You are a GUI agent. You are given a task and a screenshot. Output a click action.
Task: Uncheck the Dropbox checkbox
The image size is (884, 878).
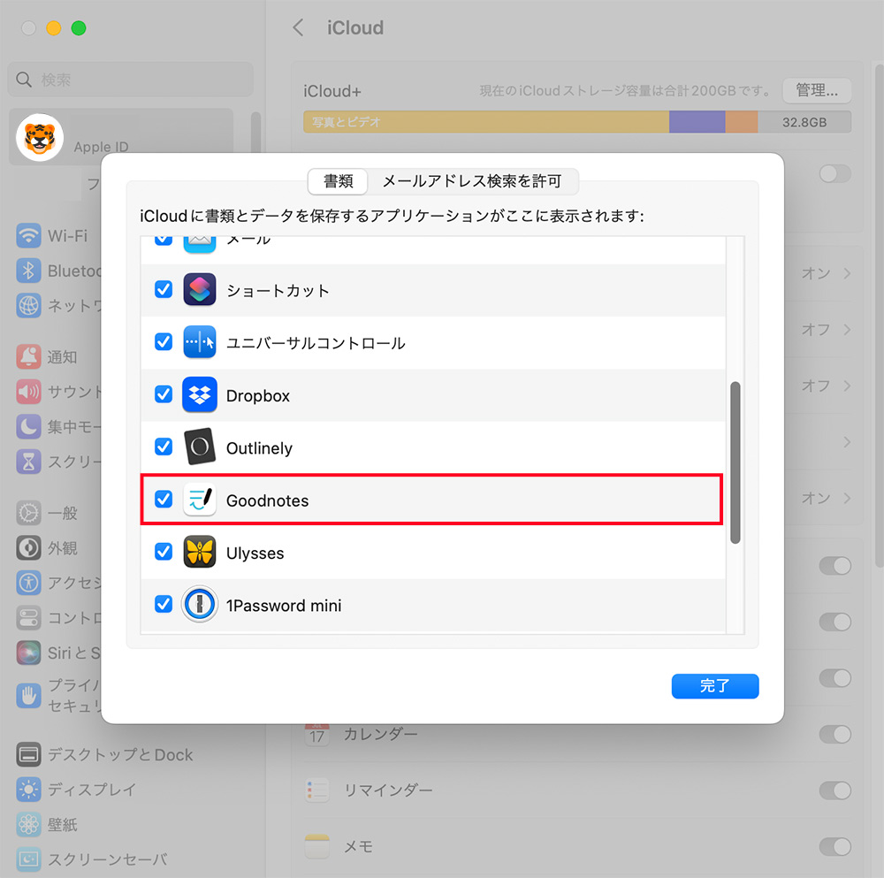pos(164,394)
